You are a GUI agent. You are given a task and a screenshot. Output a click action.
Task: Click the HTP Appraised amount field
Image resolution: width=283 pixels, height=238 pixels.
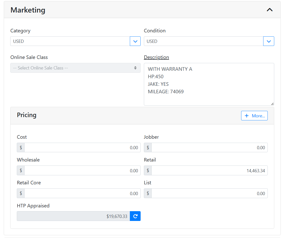click(73, 216)
